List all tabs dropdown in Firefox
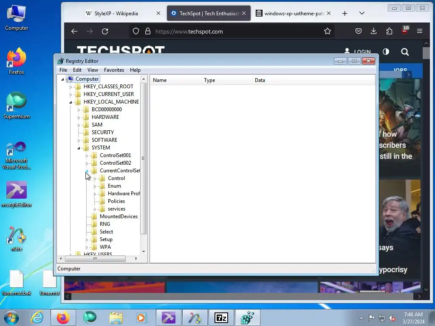Screen dimensions: 435x326 coord(362,13)
